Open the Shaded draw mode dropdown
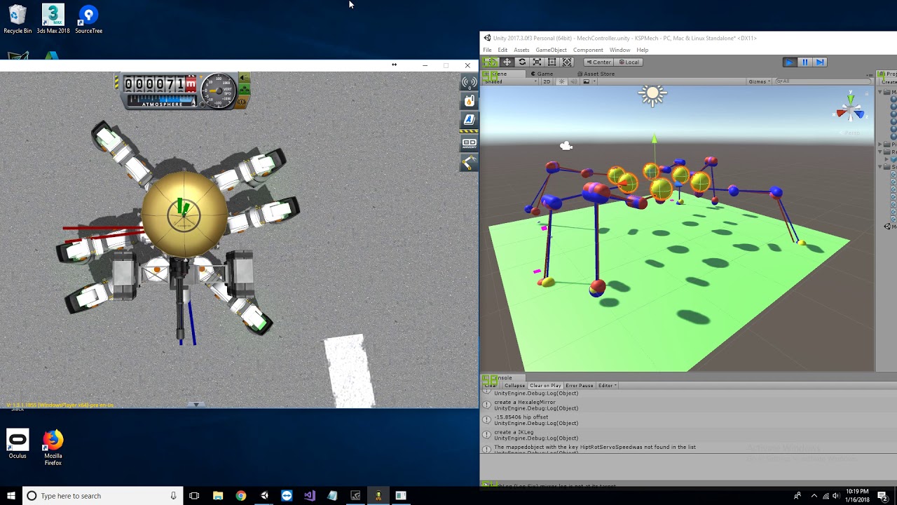Viewport: 897px width, 505px height. 510,81
